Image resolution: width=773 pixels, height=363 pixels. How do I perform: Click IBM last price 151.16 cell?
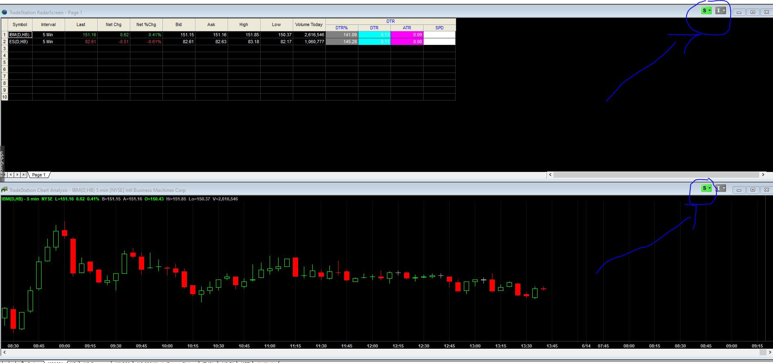[x=81, y=35]
